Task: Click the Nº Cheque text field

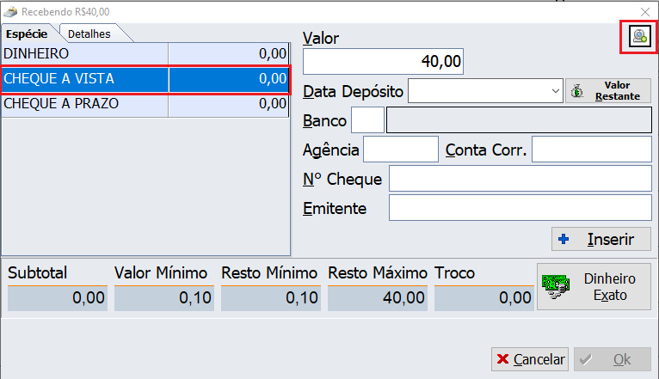Action: coord(520,179)
